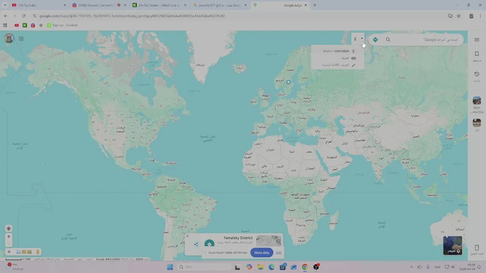Click the Windows taskbar search box
This screenshot has height=273, width=486.
click(x=204, y=267)
